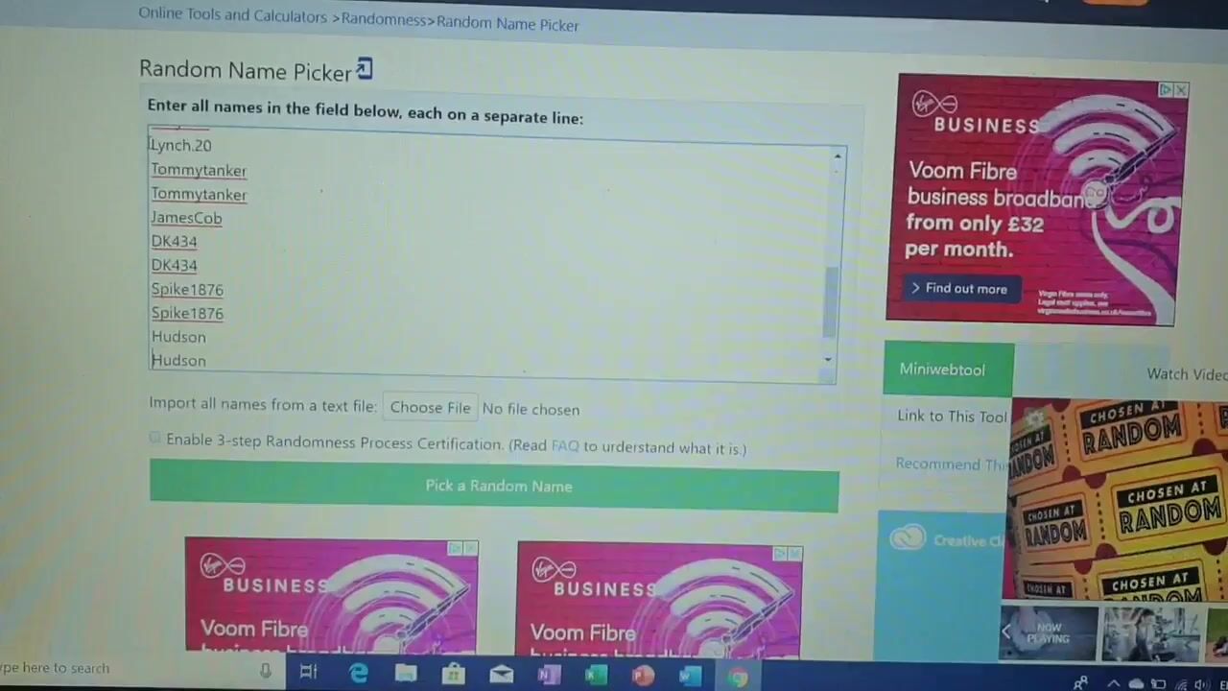The image size is (1228, 691).
Task: Click the first DK434 entry
Action: 174,242
